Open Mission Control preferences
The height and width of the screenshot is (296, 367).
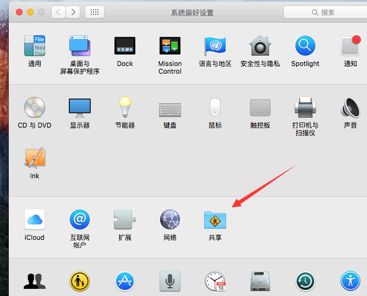[170, 46]
